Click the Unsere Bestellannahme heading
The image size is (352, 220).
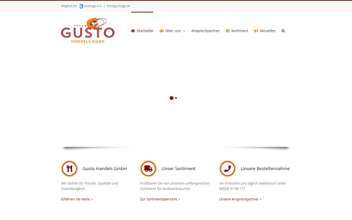[265, 168]
